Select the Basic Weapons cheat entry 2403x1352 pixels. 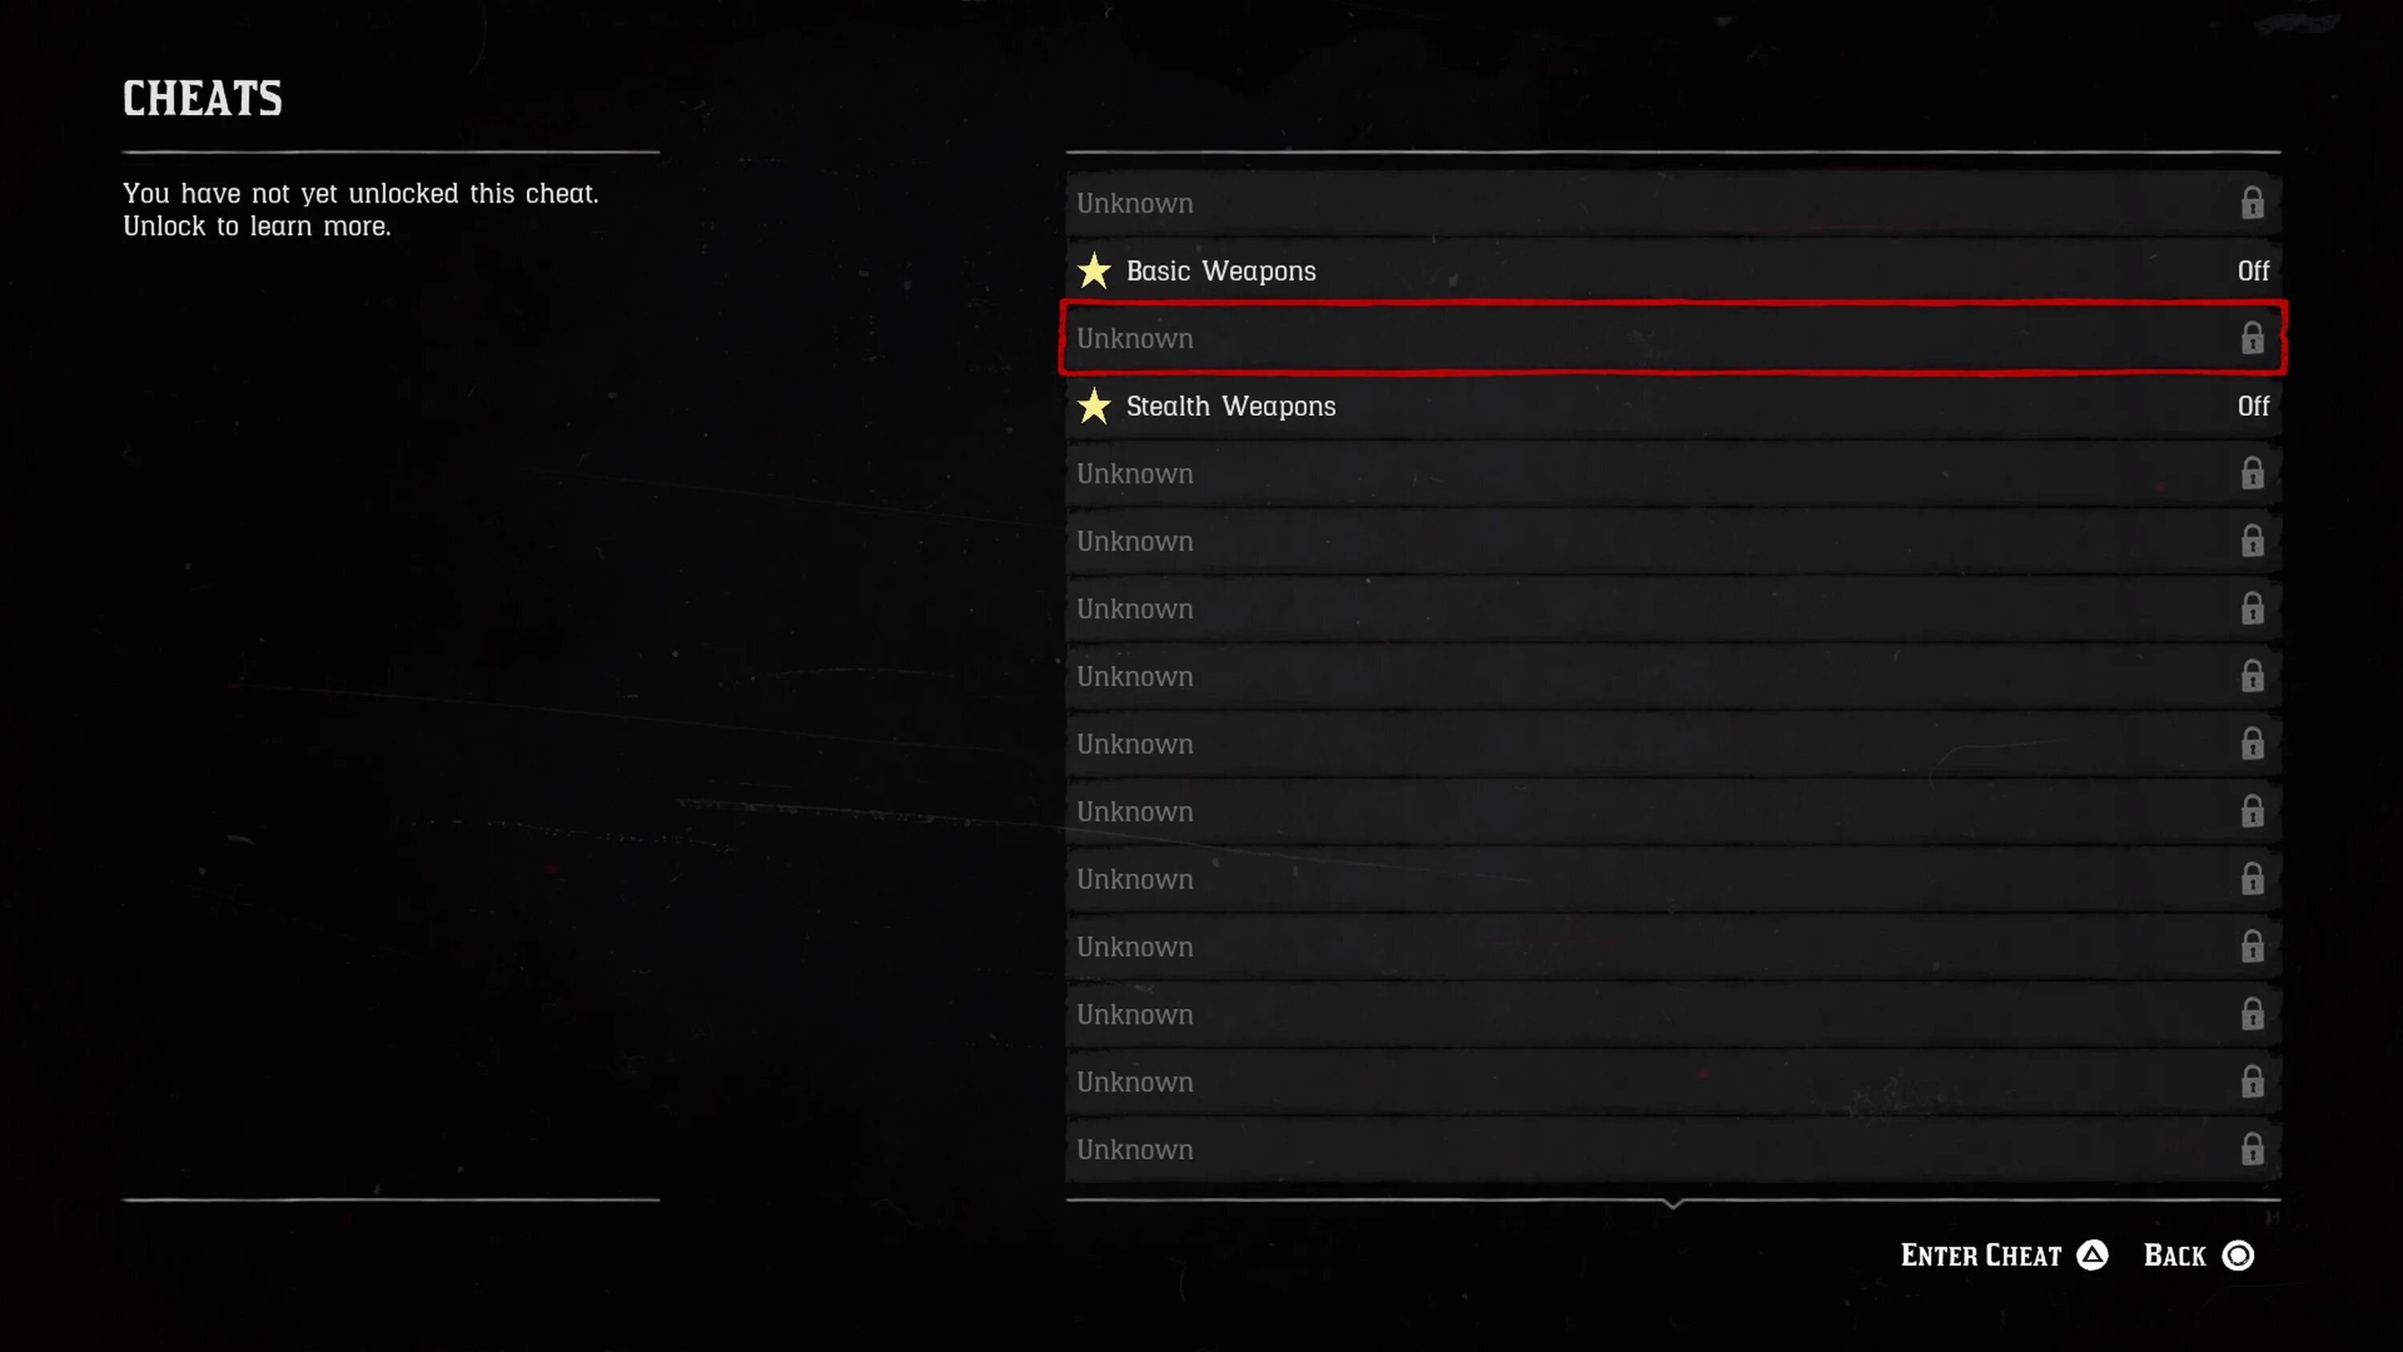pyautogui.click(x=1672, y=269)
